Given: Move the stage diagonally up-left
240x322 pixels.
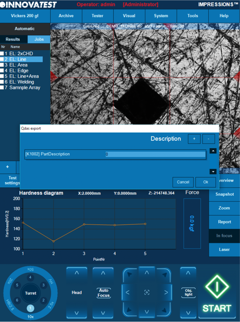Looking at the screenshot, I should 130,275.
